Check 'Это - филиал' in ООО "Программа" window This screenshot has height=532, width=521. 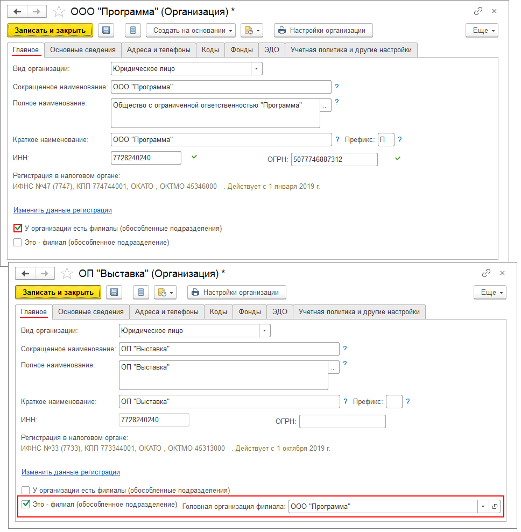click(18, 243)
